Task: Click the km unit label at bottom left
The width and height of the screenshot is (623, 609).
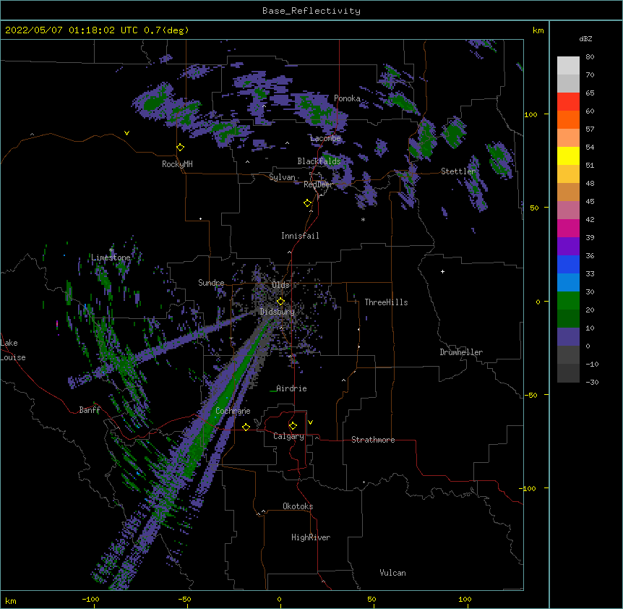Action: [11, 600]
